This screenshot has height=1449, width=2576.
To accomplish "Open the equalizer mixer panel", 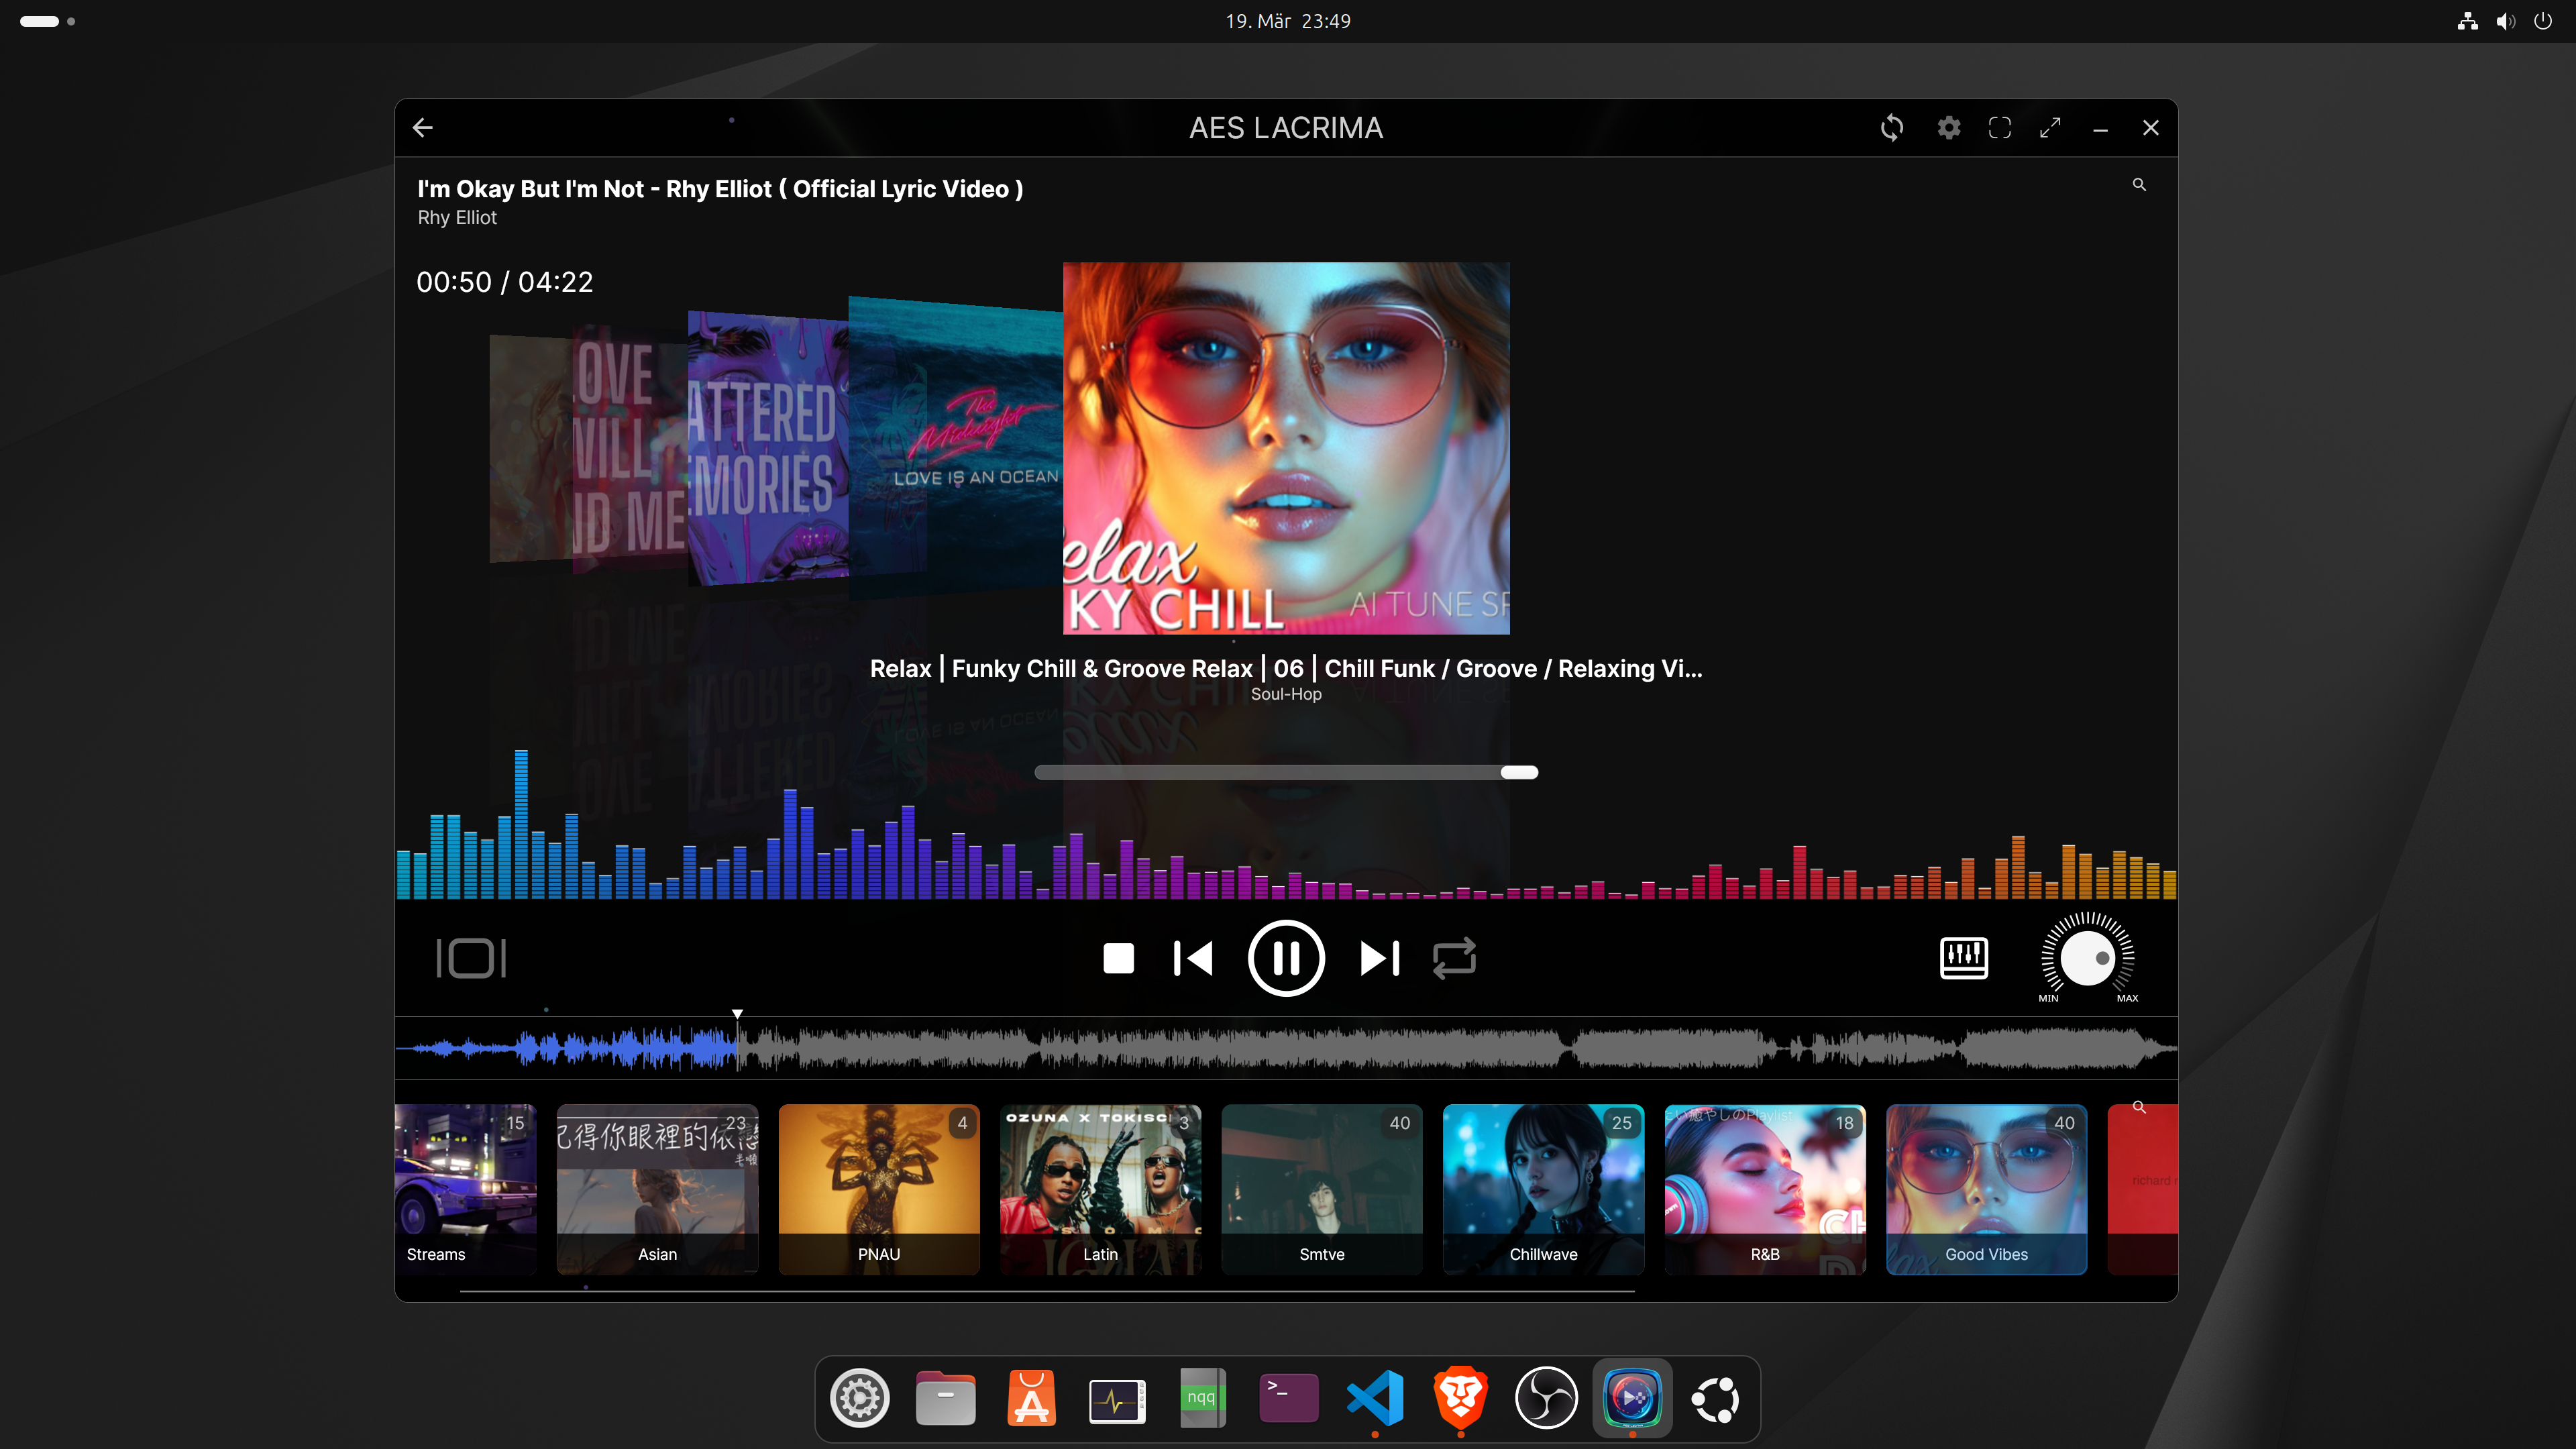I will coord(1963,958).
